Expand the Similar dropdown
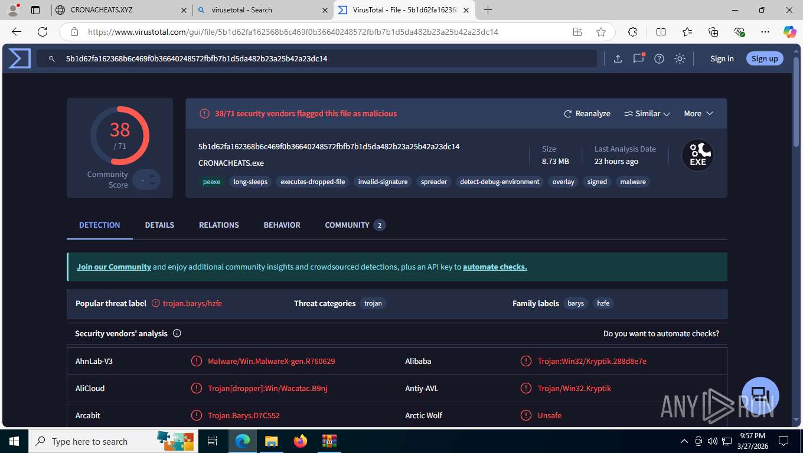The height and width of the screenshot is (453, 803). click(647, 113)
